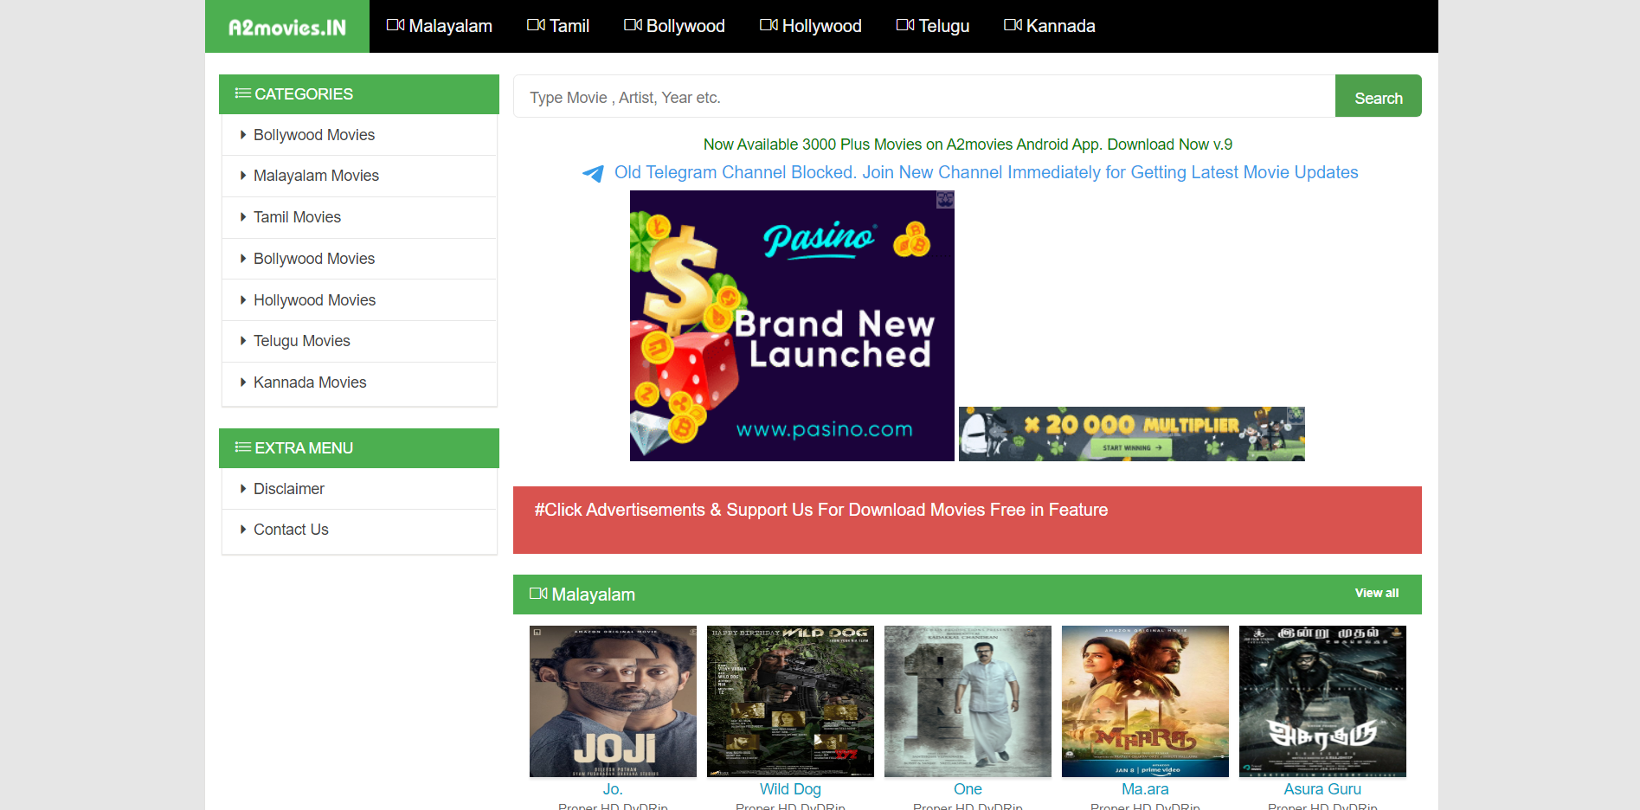This screenshot has height=810, width=1640.
Task: Click the Telegram paper plane icon
Action: tap(593, 173)
